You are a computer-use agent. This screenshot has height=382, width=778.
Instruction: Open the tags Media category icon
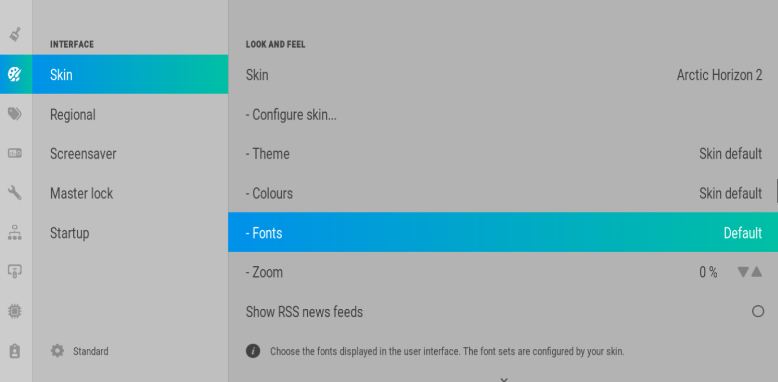(x=15, y=114)
